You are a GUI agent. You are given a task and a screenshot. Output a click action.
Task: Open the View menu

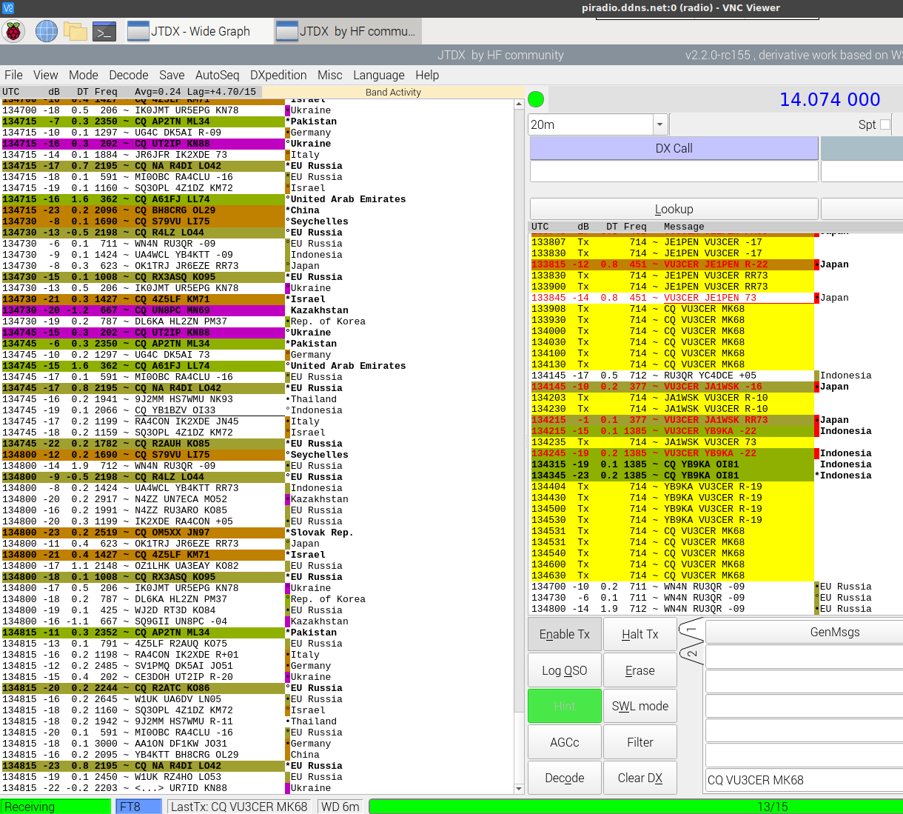coord(45,75)
